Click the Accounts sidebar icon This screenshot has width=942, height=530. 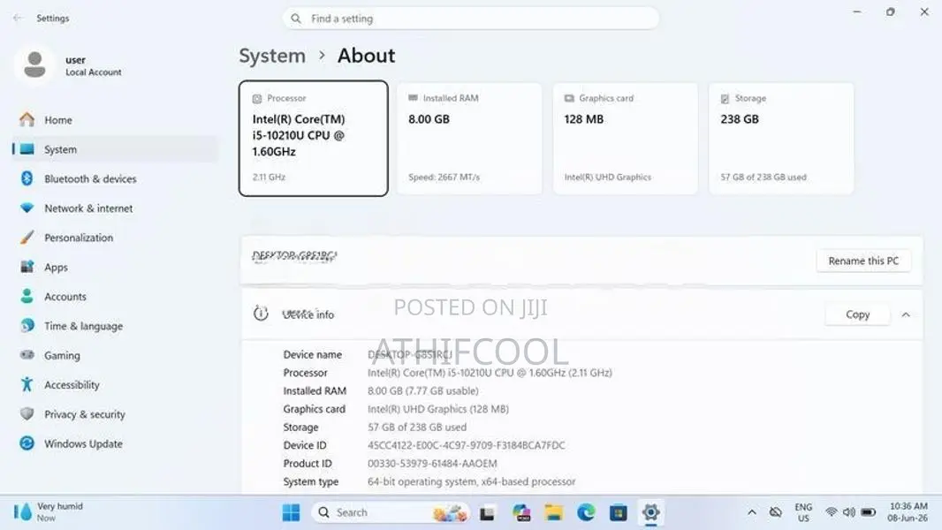pyautogui.click(x=27, y=296)
